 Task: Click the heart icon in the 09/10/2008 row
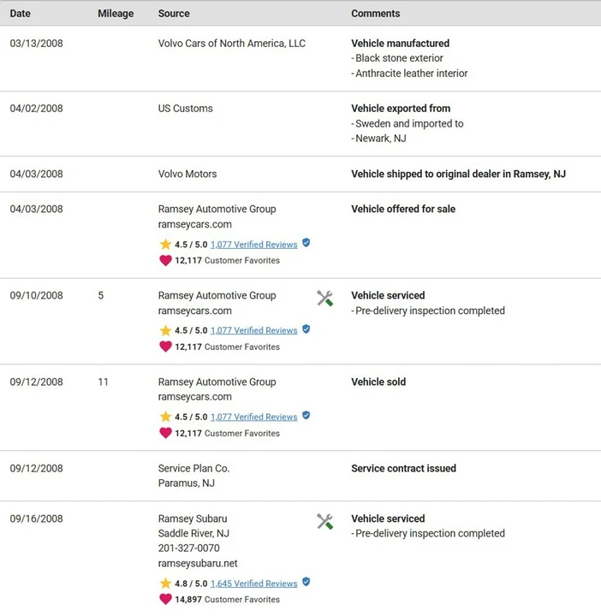(x=165, y=346)
